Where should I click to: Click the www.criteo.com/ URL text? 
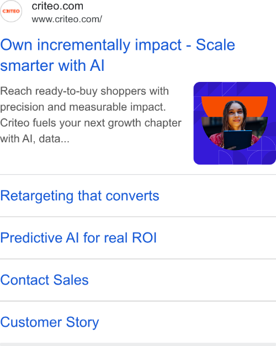pos(67,19)
